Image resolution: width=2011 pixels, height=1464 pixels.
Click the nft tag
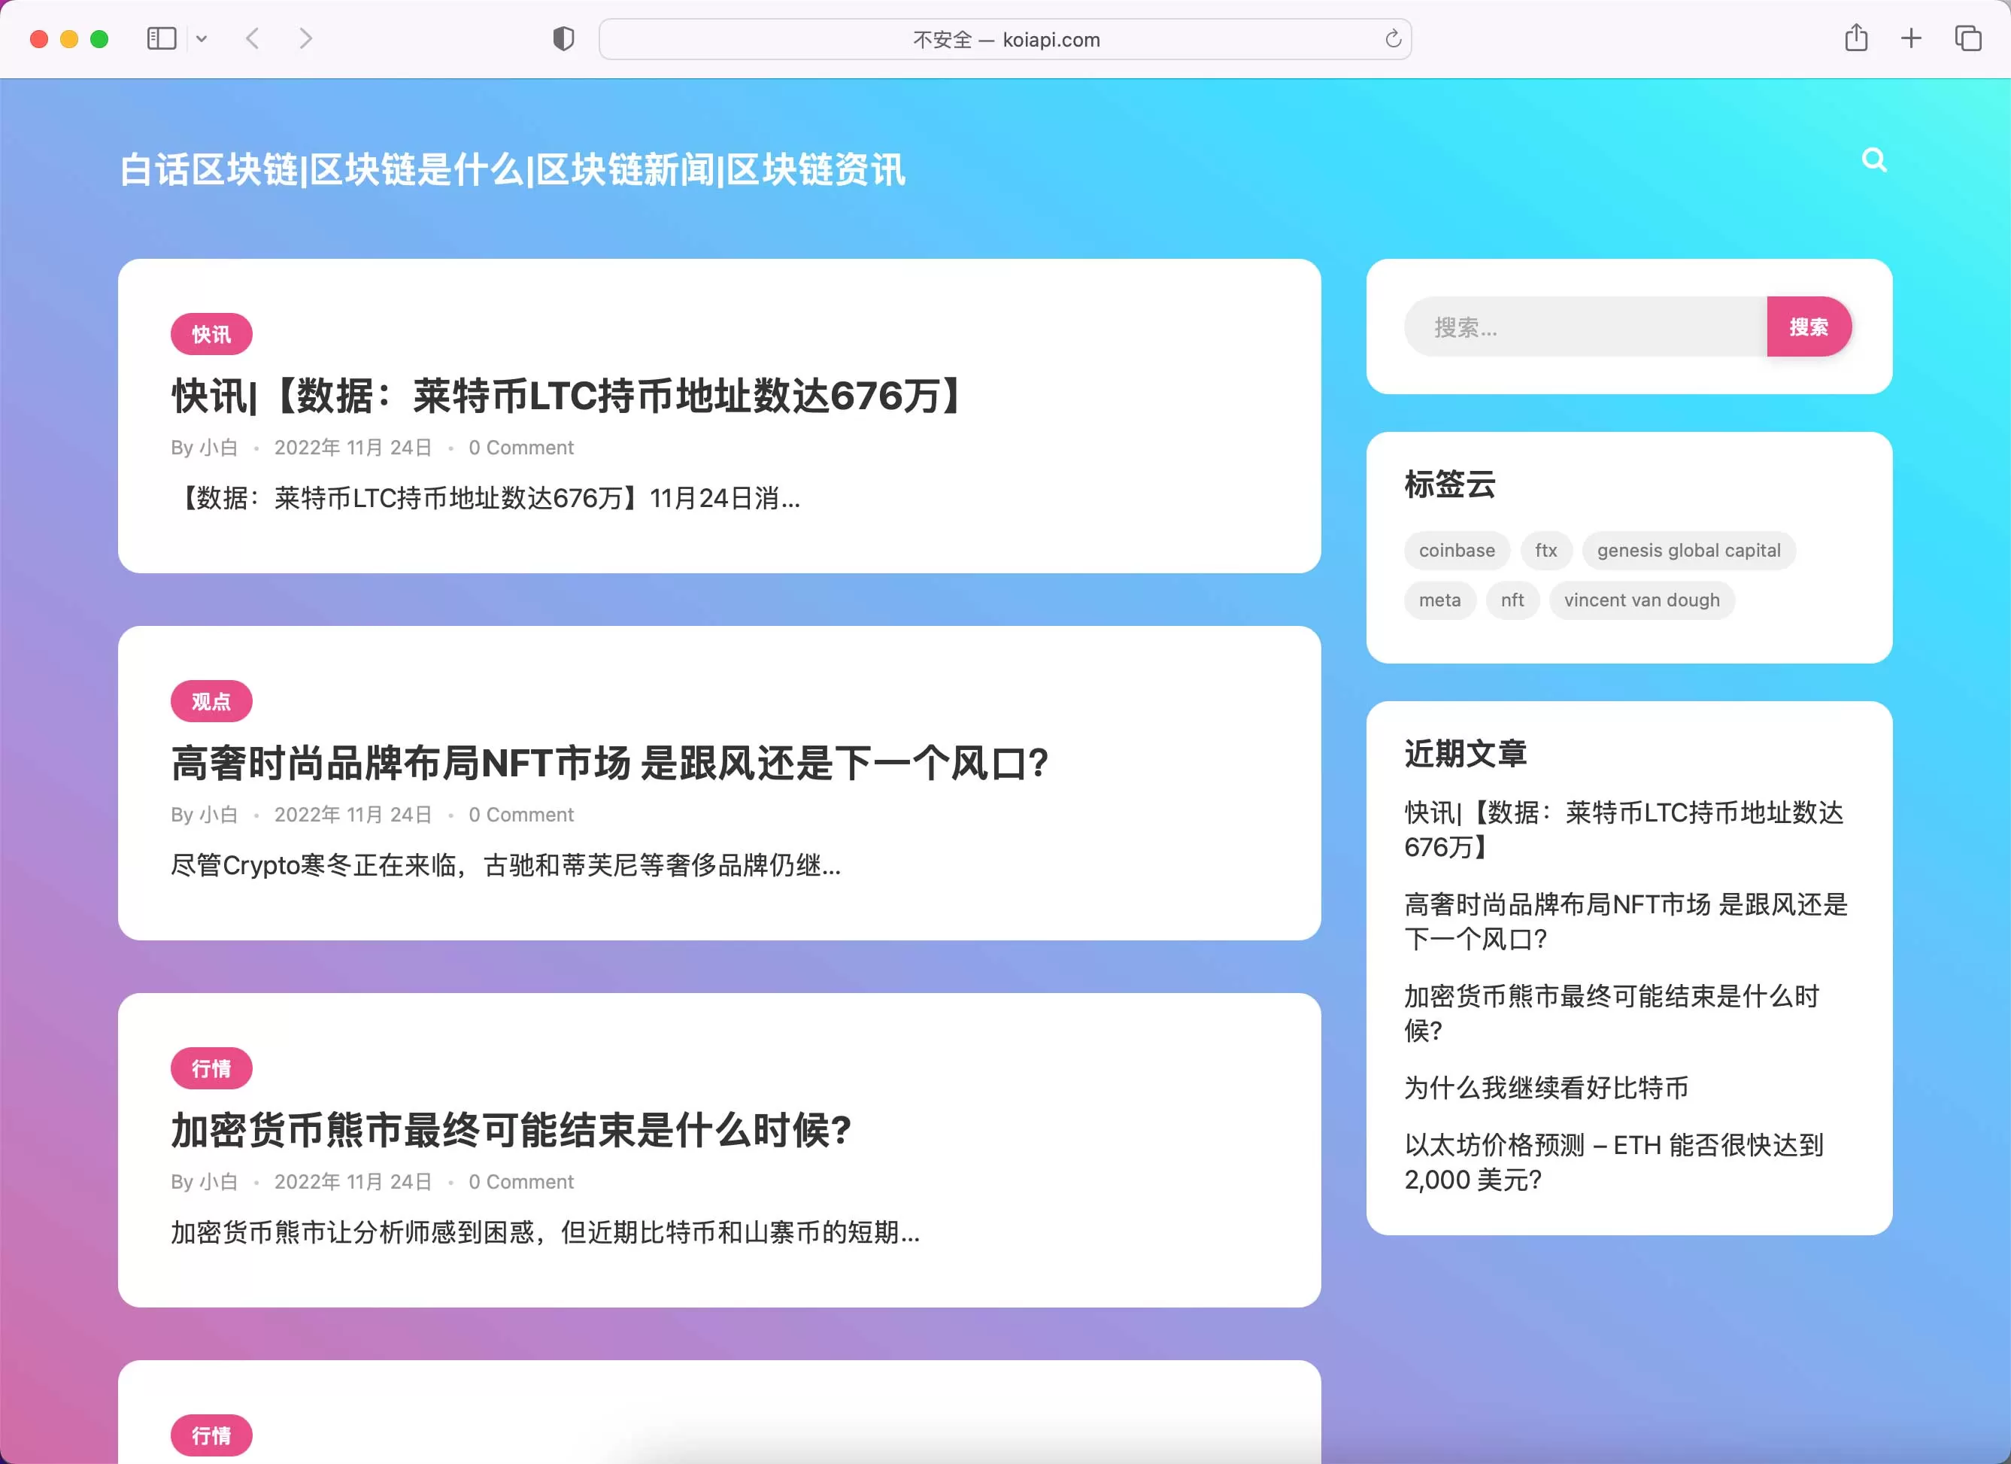point(1512,600)
